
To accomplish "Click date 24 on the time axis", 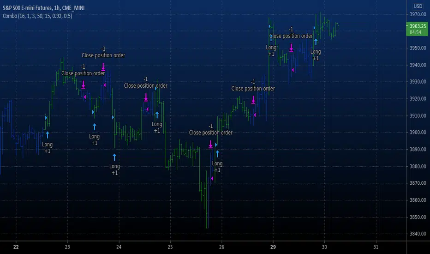I will pos(119,247).
